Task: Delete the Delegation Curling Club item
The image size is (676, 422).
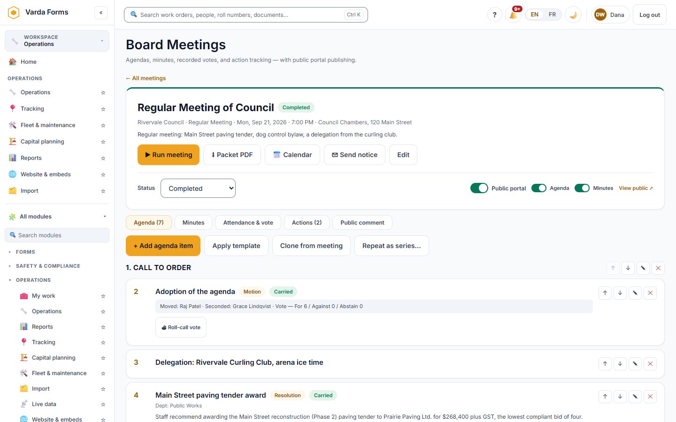Action: (650, 363)
